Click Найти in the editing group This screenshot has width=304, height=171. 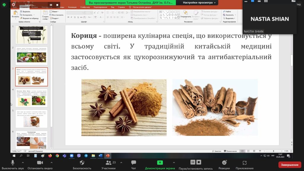point(227,12)
